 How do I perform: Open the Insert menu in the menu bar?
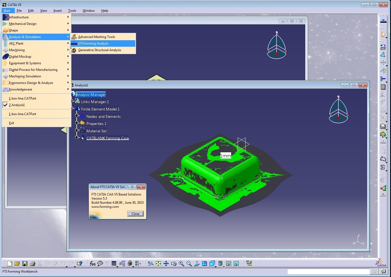click(58, 11)
